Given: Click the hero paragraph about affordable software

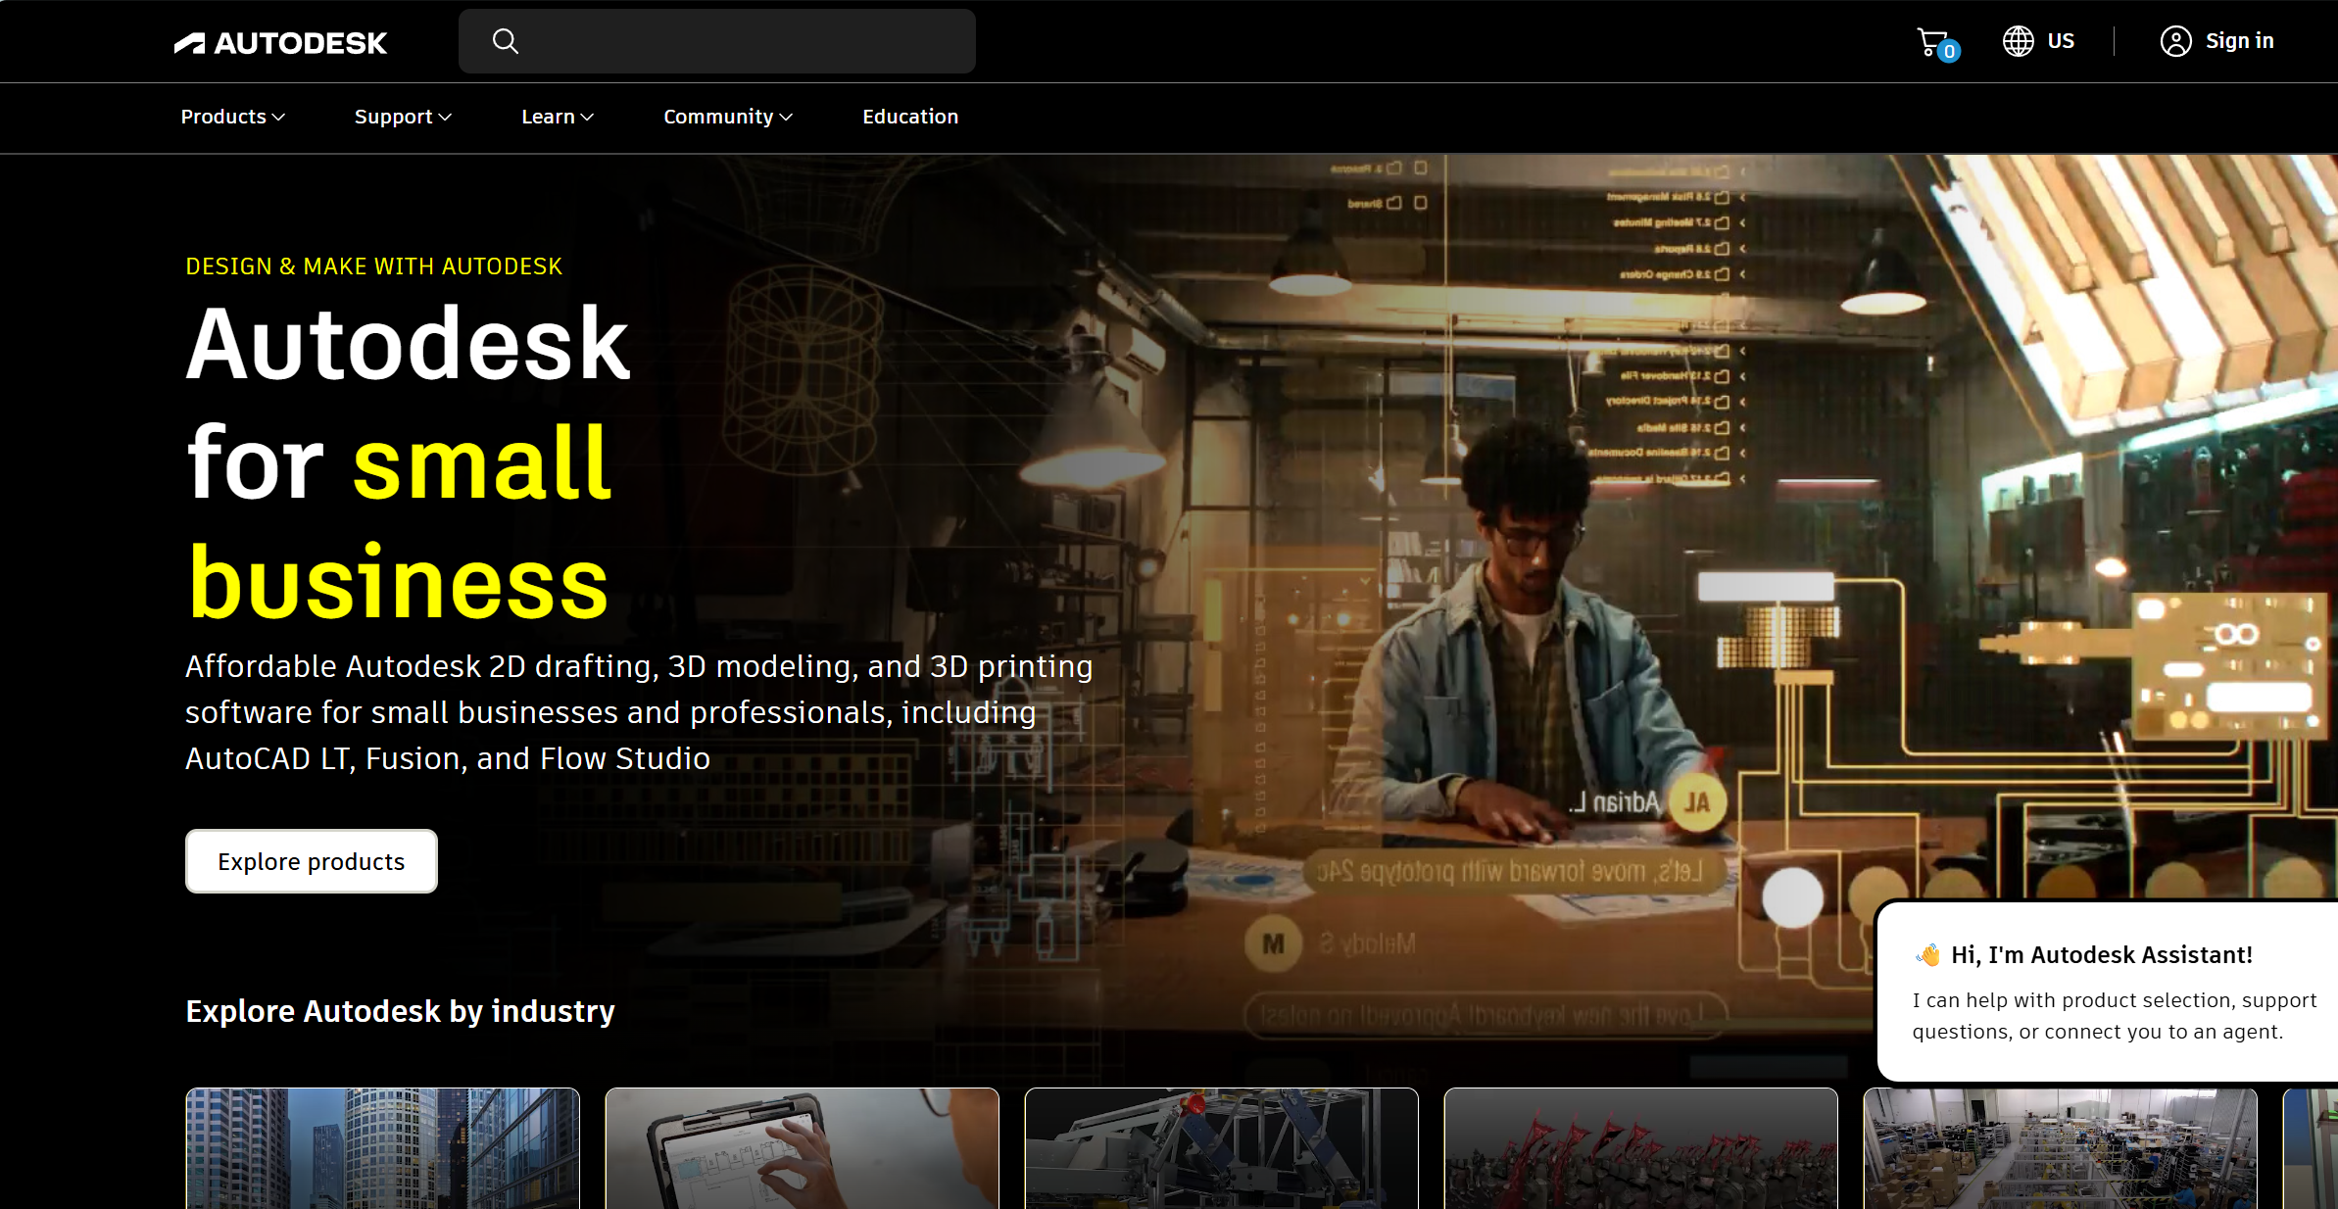Looking at the screenshot, I should click(639, 712).
